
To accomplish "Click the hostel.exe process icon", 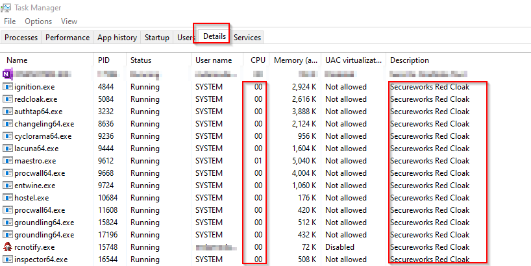I will tap(7, 198).
